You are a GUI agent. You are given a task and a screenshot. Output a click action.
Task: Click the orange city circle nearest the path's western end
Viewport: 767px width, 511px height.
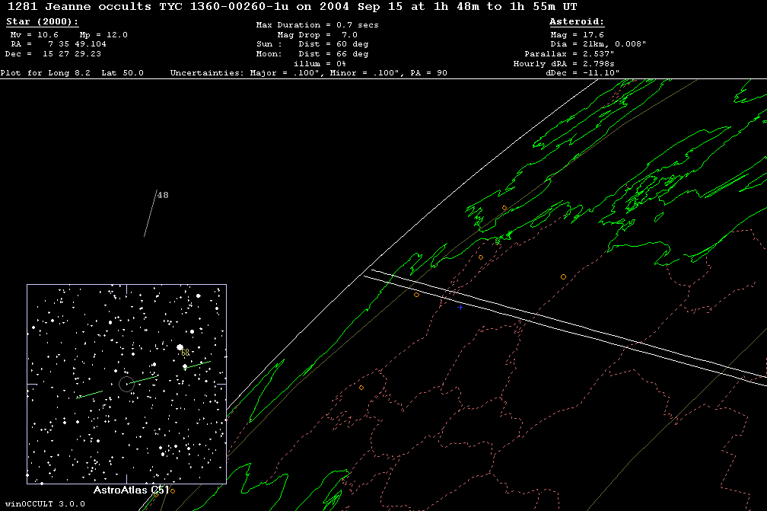[416, 294]
